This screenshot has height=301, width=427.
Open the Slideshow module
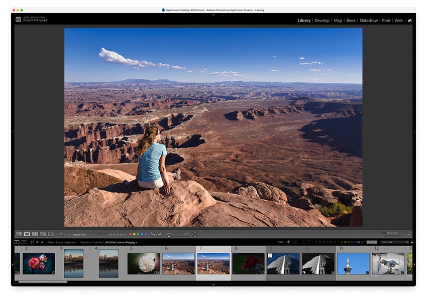[369, 21]
